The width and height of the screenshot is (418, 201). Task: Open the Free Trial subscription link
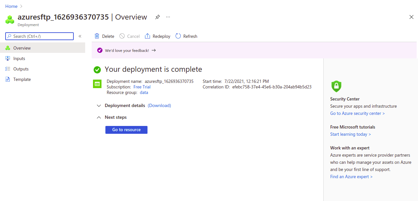click(142, 87)
